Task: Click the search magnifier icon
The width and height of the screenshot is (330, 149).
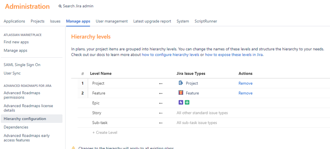Action: pos(60,6)
